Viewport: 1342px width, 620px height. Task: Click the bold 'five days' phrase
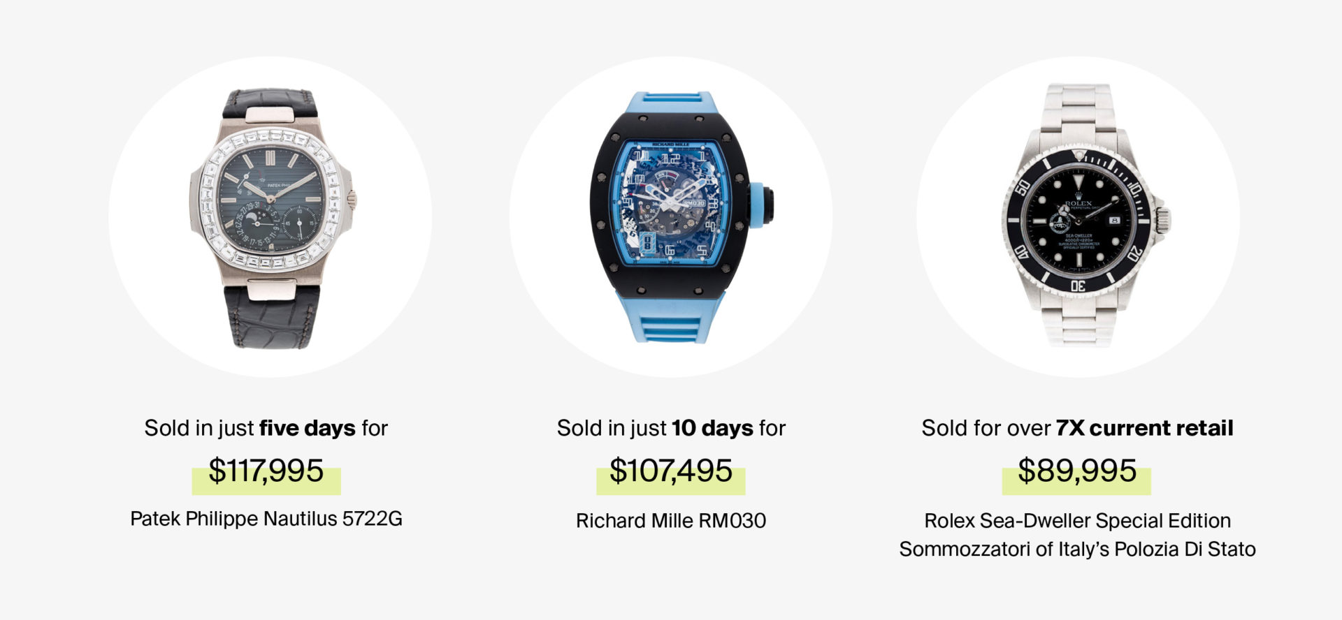[x=308, y=428]
